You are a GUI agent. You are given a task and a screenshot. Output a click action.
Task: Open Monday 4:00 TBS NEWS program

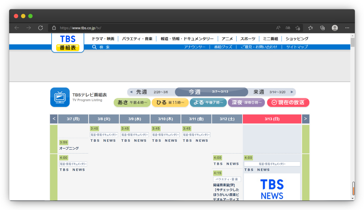[x=72, y=170]
